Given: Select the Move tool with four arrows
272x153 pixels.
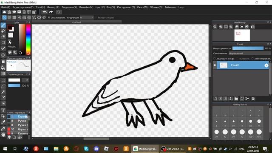Looking at the screenshot, I should (x=3, y=55).
